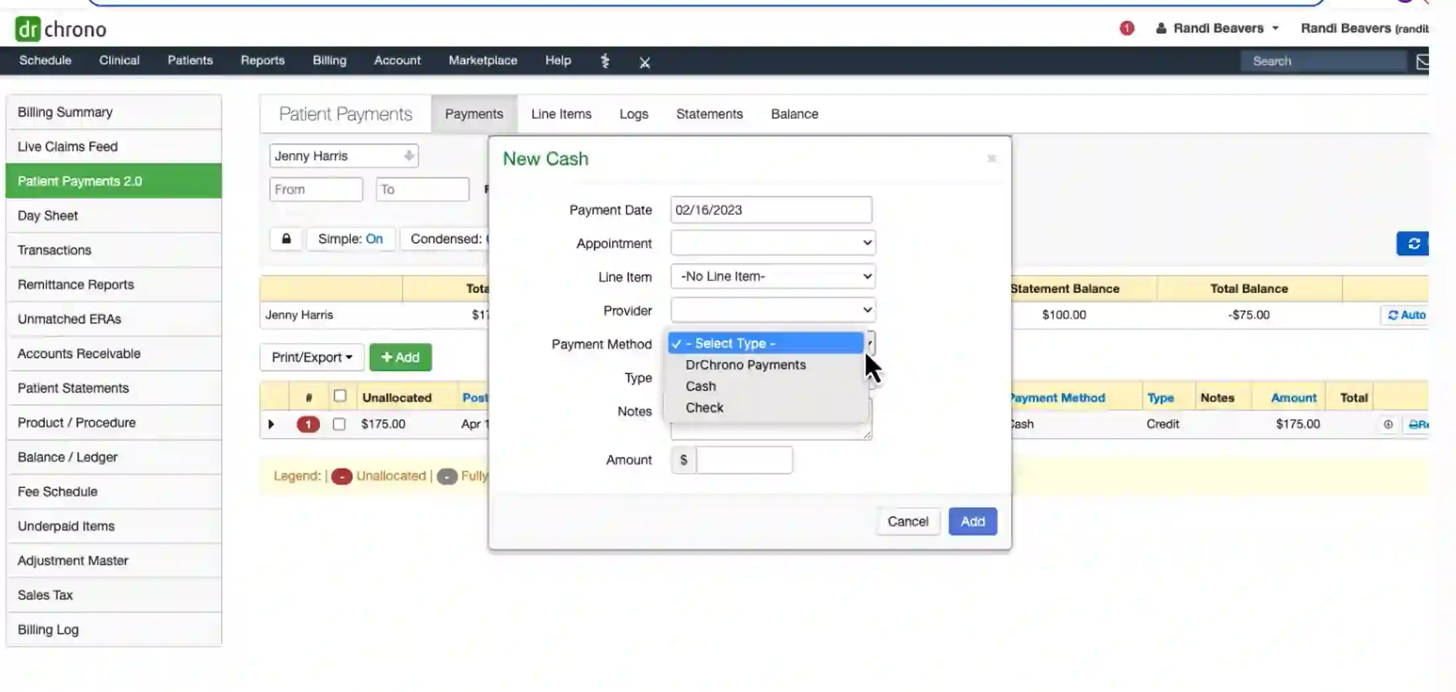
Task: Click the lock icon near Simple toggle
Action: click(x=286, y=239)
